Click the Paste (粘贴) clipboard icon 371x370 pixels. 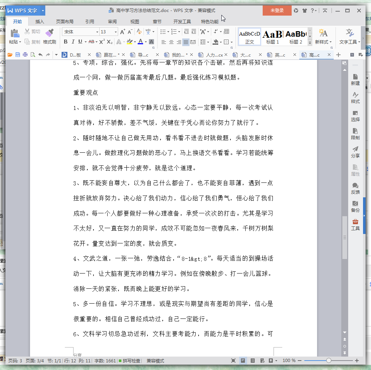[x=14, y=33]
